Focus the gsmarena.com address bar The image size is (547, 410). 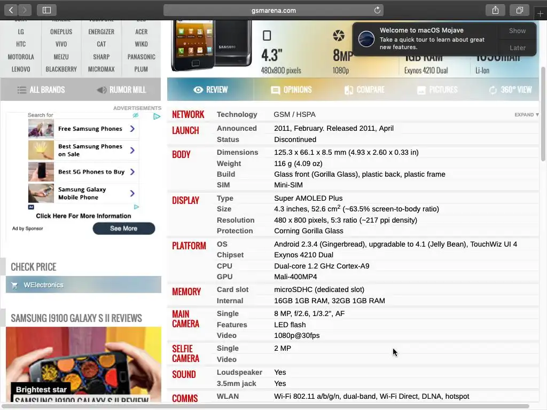coord(273,10)
